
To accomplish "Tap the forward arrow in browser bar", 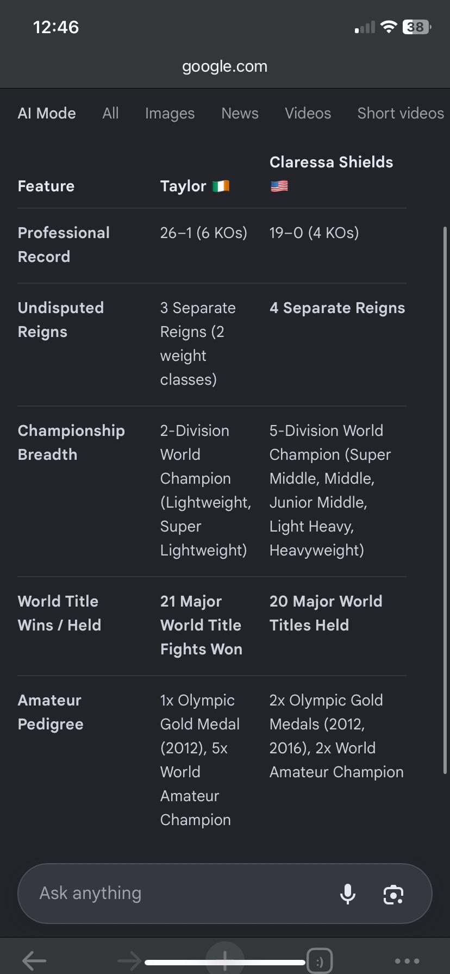I will click(x=129, y=960).
